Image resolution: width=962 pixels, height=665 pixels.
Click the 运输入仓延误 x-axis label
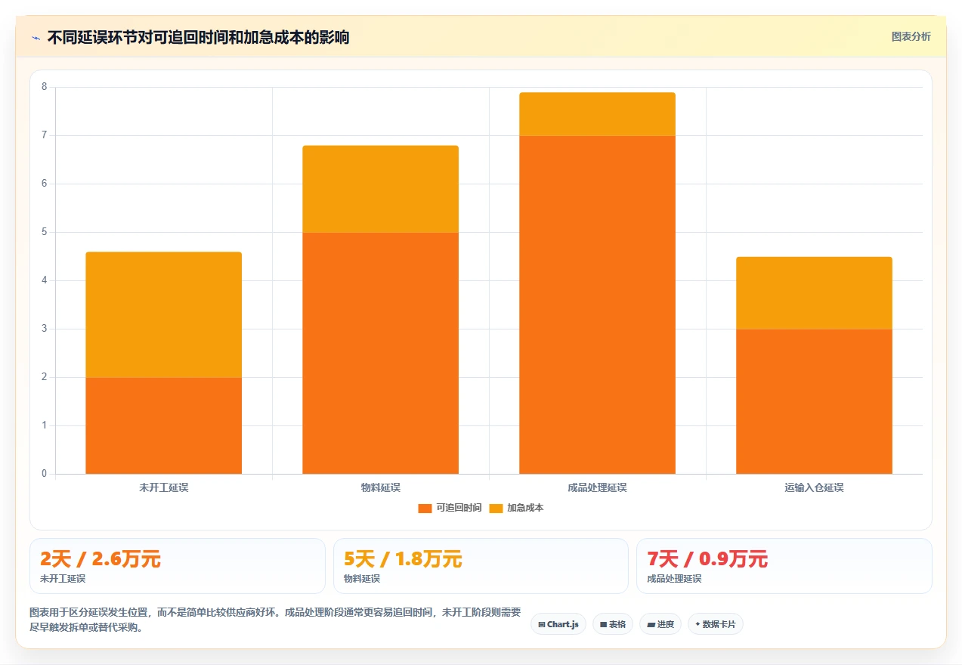click(x=814, y=487)
